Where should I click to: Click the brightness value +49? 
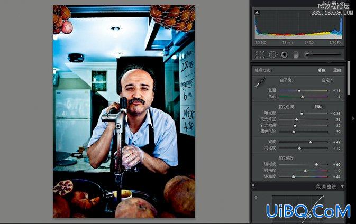pos(337,142)
